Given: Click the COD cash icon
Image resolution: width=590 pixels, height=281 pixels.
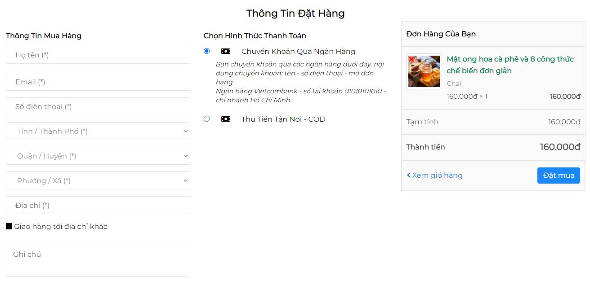Looking at the screenshot, I should [226, 119].
